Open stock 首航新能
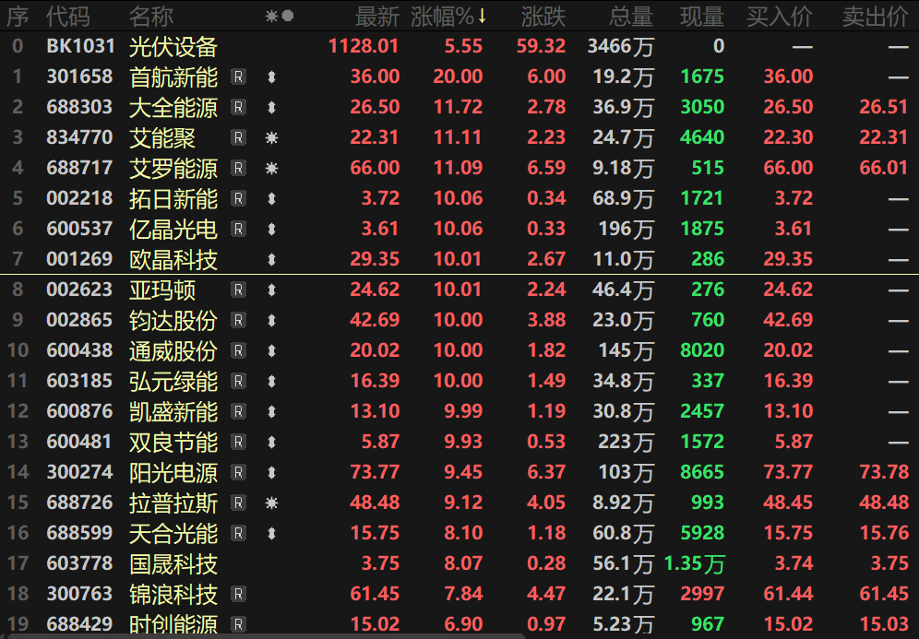This screenshot has width=919, height=639. coord(173,77)
